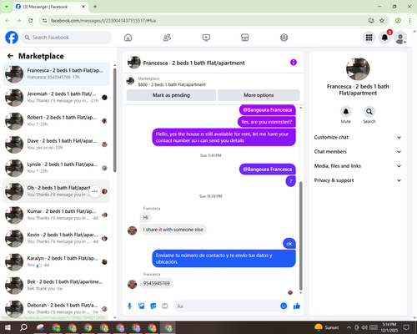Click More options button
Image resolution: width=417 pixels, height=334 pixels.
(259, 95)
